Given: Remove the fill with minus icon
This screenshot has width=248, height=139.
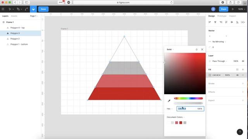Looking at the screenshot, I should pyautogui.click(x=243, y=75).
